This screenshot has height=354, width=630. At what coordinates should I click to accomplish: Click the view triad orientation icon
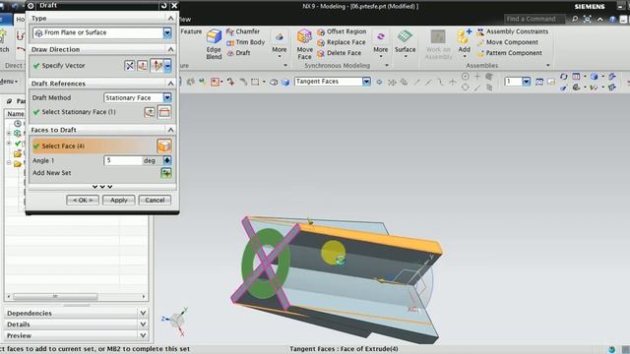175,321
